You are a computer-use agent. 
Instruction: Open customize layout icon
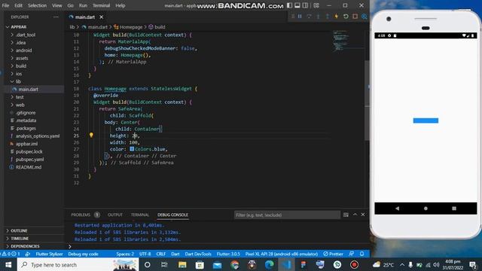316,5
